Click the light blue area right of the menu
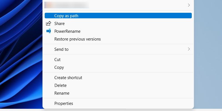This screenshot has height=111, width=222. coord(208,54)
